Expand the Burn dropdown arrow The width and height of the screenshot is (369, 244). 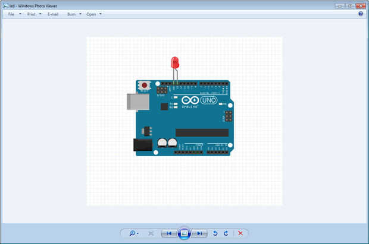(80, 14)
